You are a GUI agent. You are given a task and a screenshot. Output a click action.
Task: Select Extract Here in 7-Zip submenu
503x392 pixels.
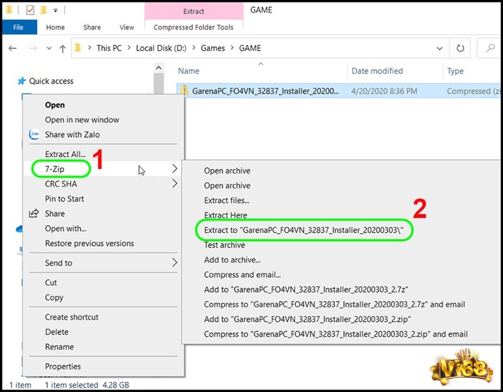(226, 215)
